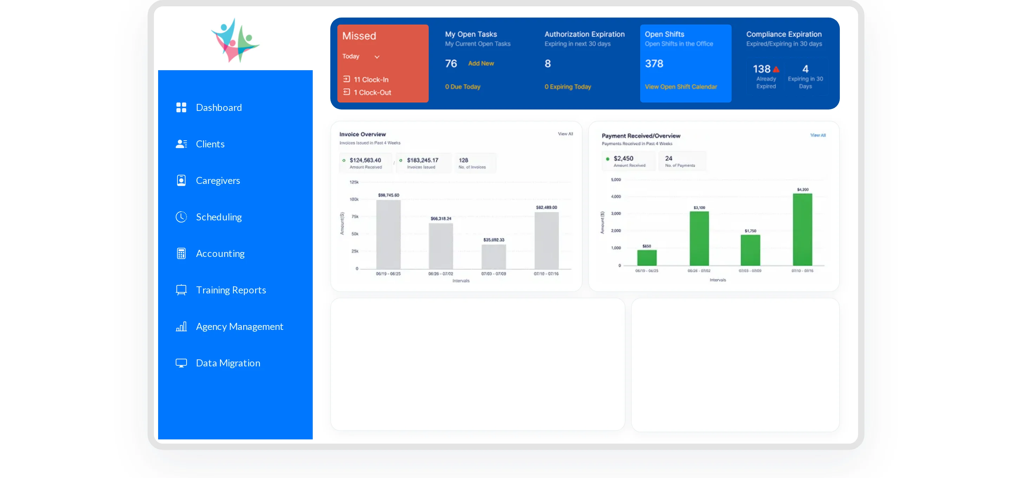Click View All in Payment Received panel

coord(818,135)
